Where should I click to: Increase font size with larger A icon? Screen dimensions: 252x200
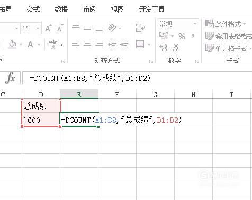[x=48, y=28]
